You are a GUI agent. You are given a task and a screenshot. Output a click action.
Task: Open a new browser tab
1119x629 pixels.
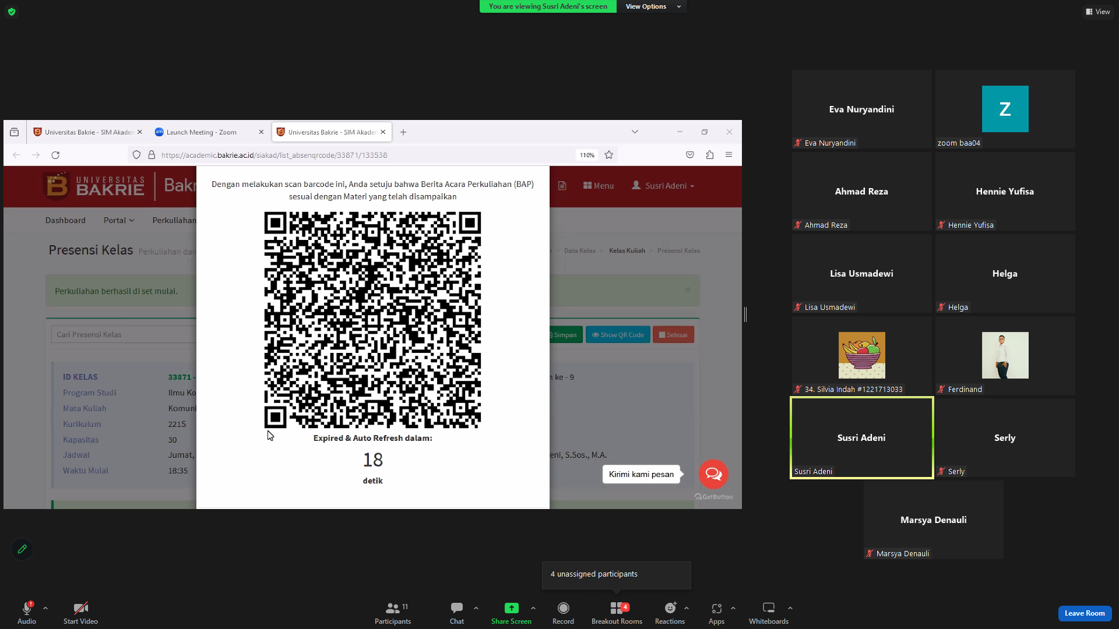[x=403, y=132]
